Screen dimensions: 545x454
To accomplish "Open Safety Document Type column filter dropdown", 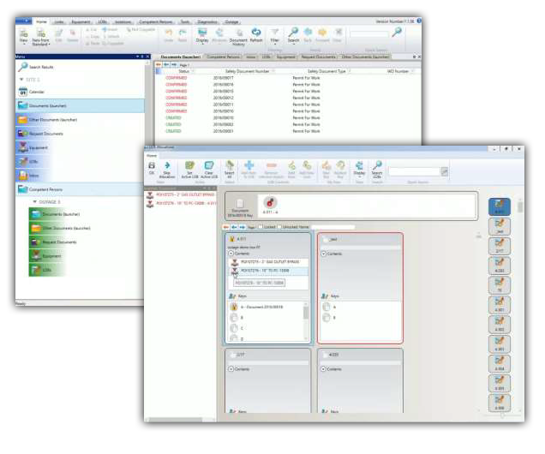I will (350, 71).
